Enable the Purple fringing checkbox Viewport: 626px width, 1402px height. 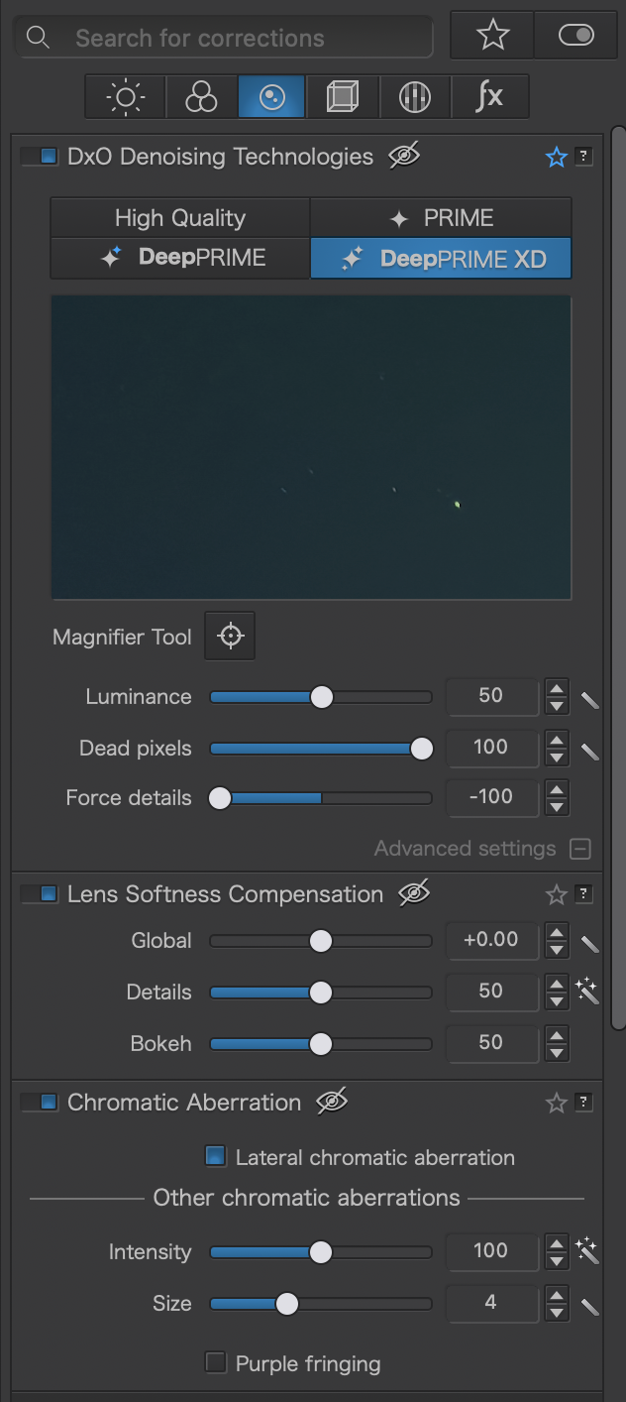[215, 1362]
